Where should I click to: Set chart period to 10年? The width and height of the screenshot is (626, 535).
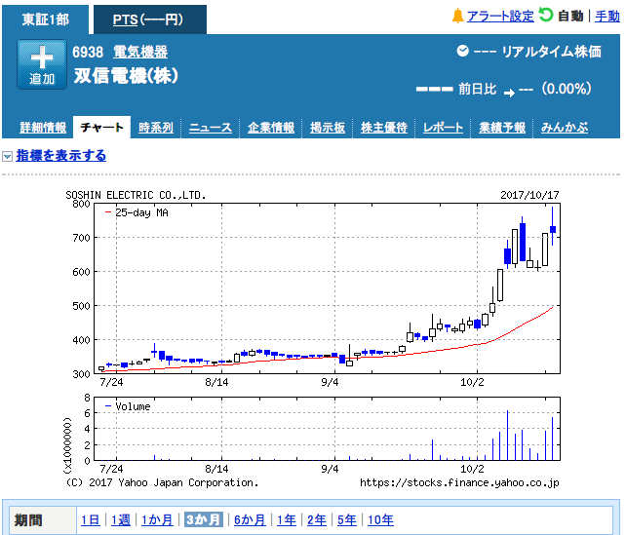[380, 519]
